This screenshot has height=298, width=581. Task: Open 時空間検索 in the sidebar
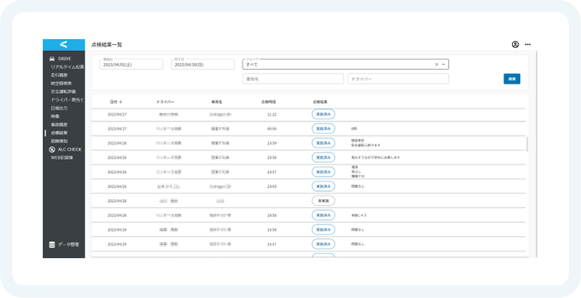(x=61, y=84)
